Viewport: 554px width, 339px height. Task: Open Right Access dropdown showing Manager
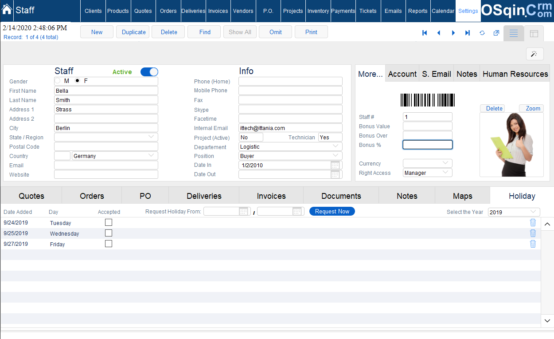428,173
